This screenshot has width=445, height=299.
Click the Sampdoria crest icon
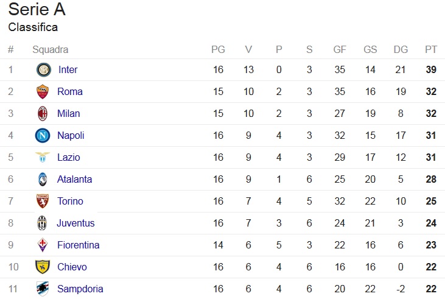(x=43, y=289)
